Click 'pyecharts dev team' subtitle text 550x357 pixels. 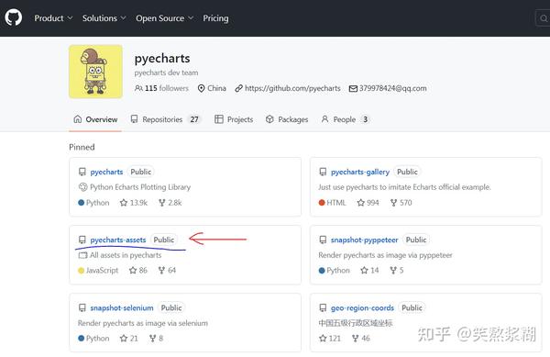(166, 73)
